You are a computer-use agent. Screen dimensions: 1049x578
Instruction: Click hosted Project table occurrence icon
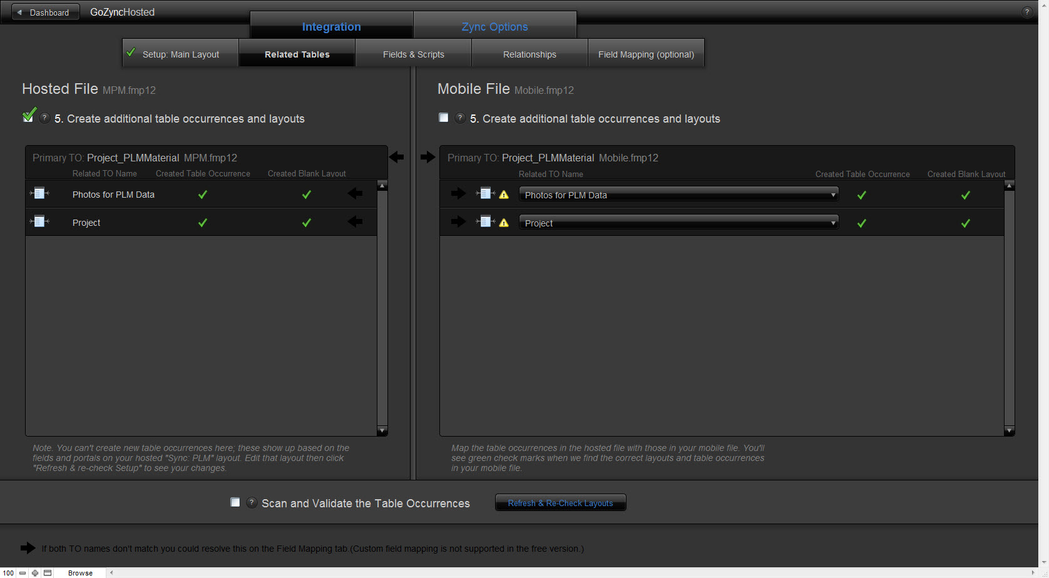coord(39,221)
